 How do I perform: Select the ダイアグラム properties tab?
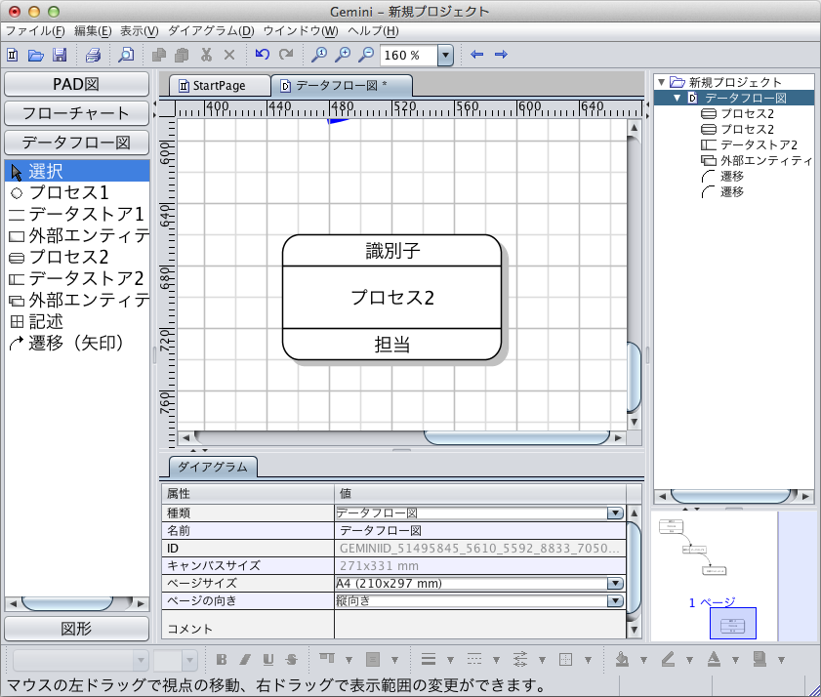click(213, 467)
